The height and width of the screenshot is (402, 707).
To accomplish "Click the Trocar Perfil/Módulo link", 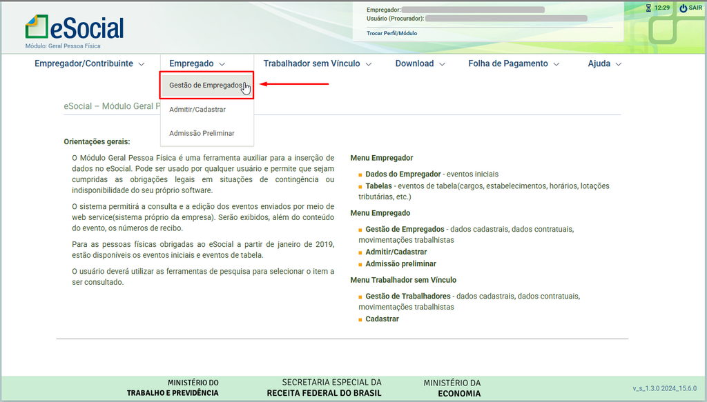I will [391, 33].
